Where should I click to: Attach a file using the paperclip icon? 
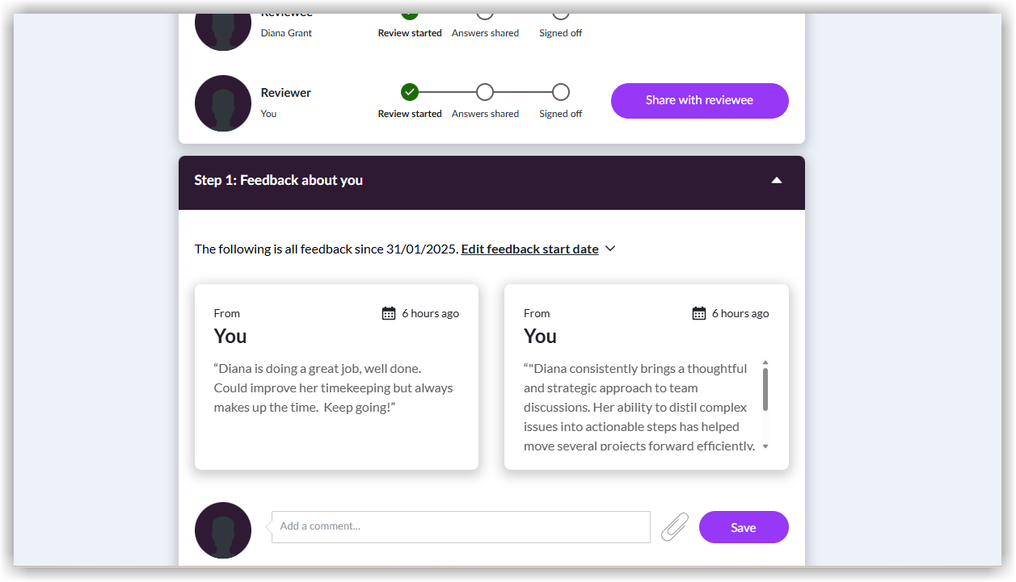click(675, 526)
